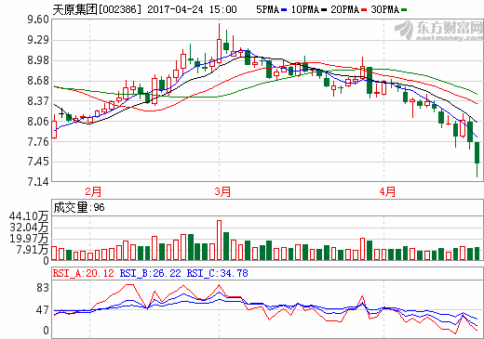Screen dimensions: 484x339
Task: Click the RSI_C:34.78 indicator label
Action: coord(218,273)
